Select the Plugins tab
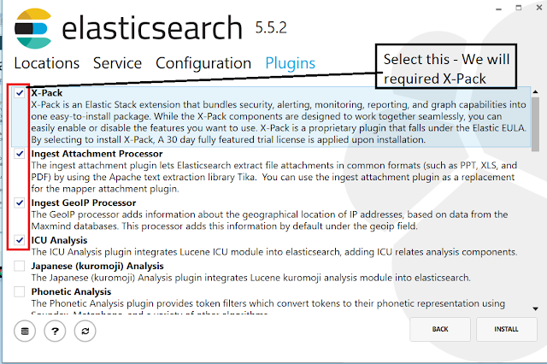 click(291, 63)
